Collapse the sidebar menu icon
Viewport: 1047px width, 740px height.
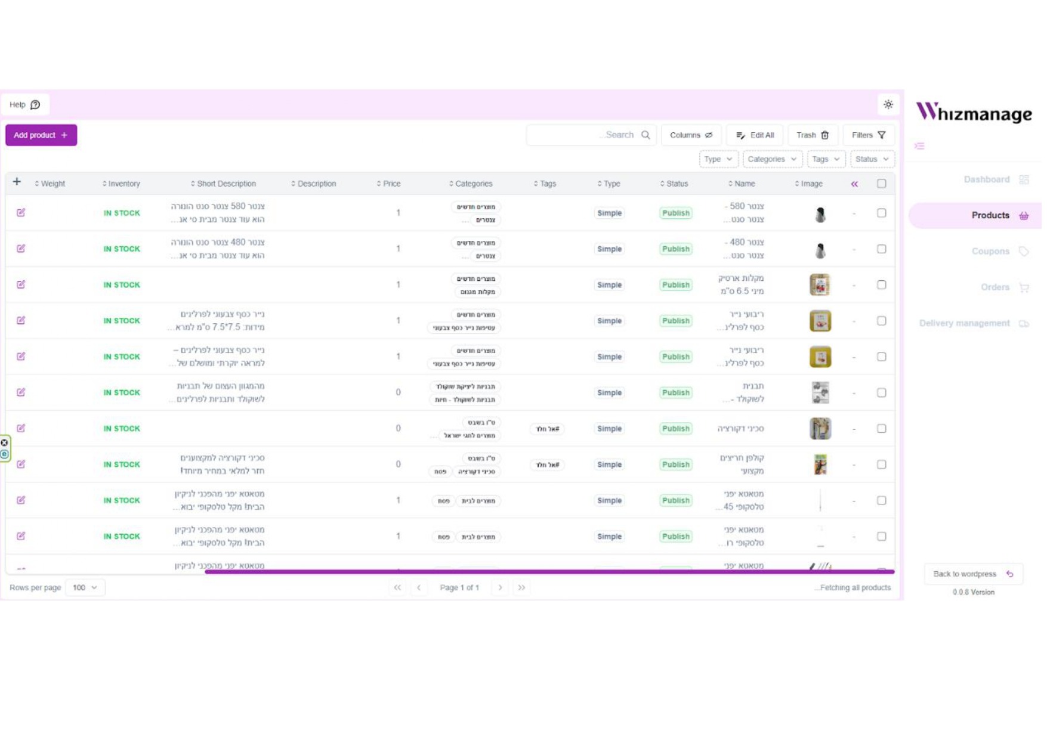[x=919, y=146]
